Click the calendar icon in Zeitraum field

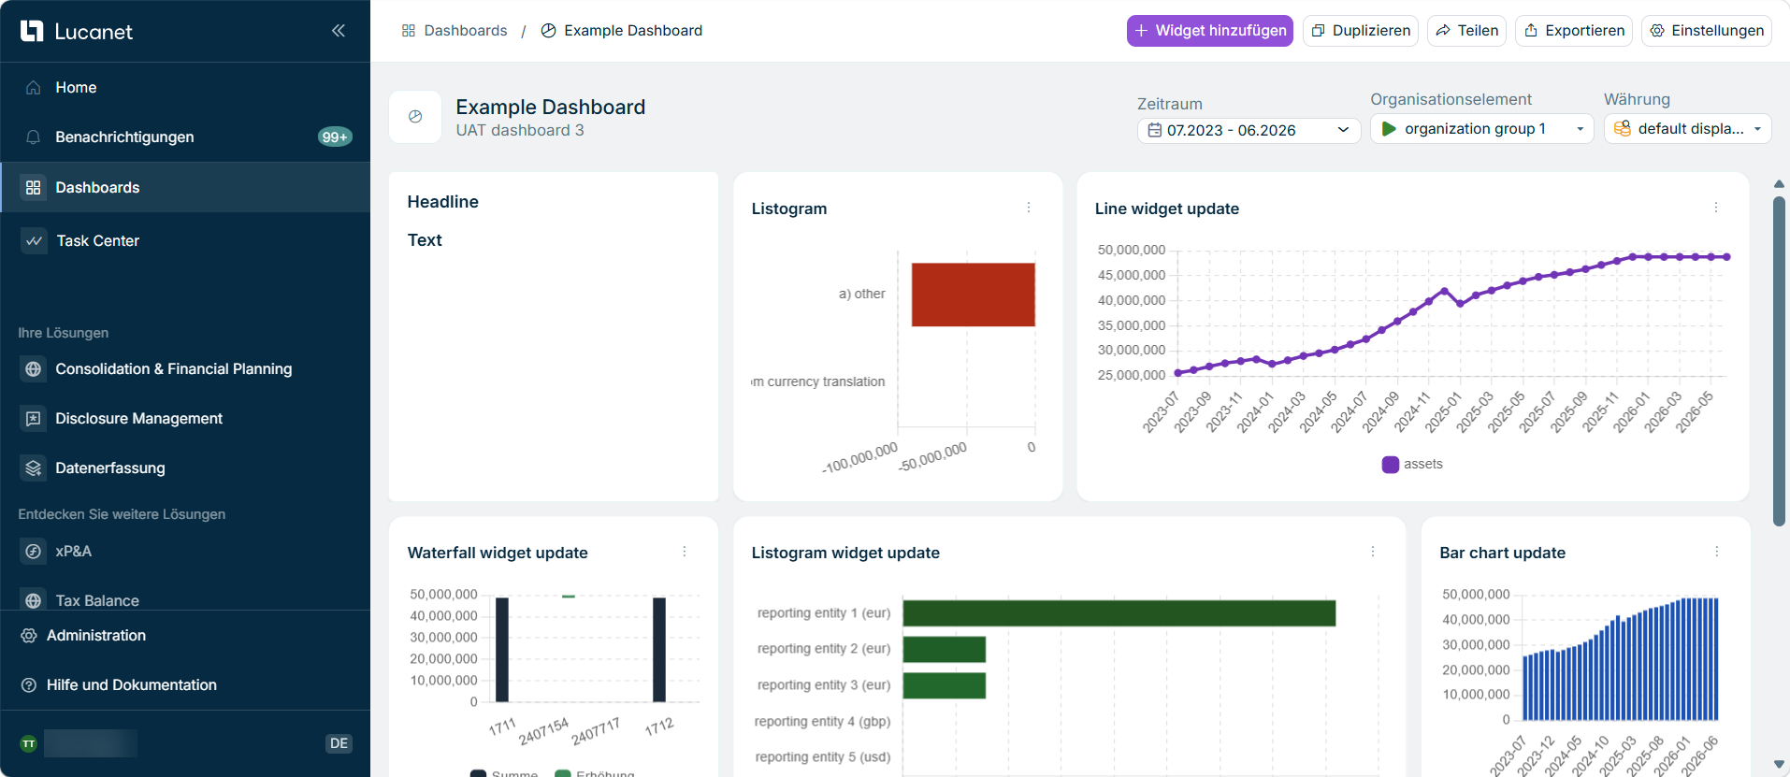point(1155,130)
